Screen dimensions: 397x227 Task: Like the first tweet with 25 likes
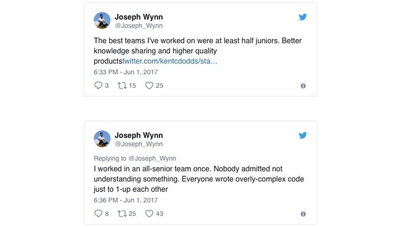pos(149,85)
